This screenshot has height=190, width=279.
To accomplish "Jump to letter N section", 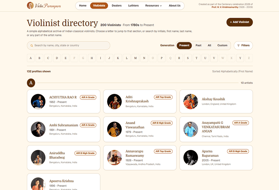I will click(144, 58).
